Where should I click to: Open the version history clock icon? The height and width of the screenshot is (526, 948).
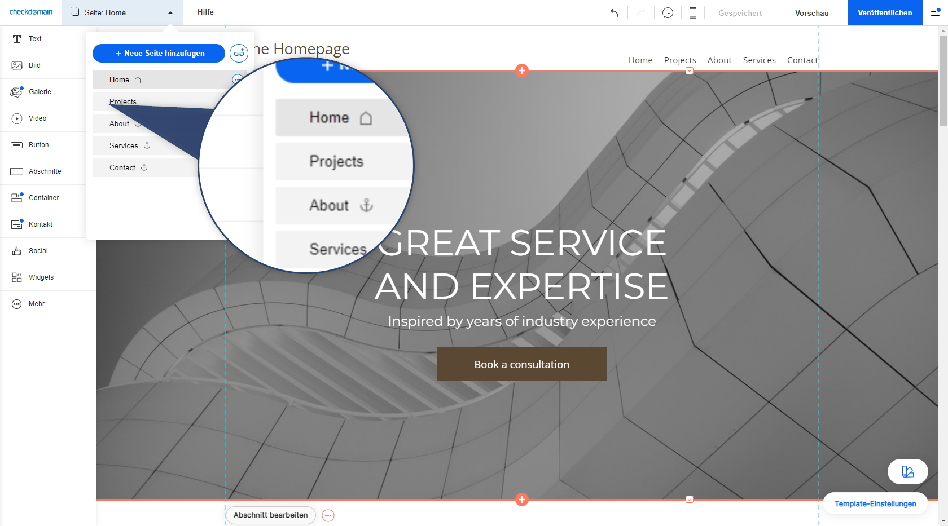point(668,13)
